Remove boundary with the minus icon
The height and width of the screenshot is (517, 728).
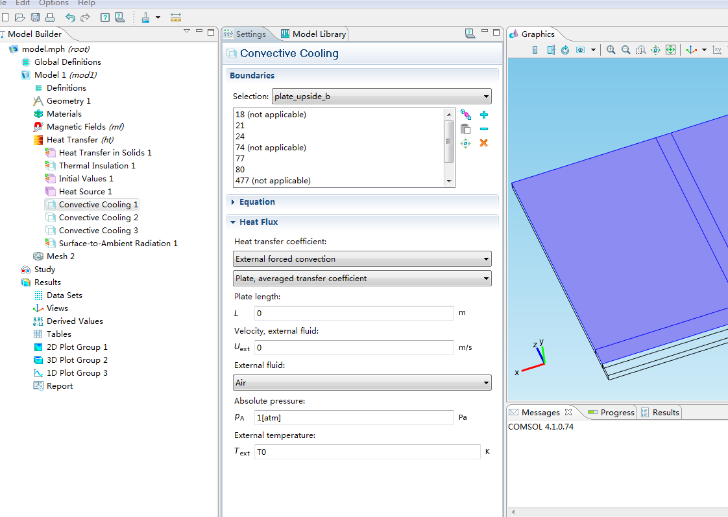483,129
